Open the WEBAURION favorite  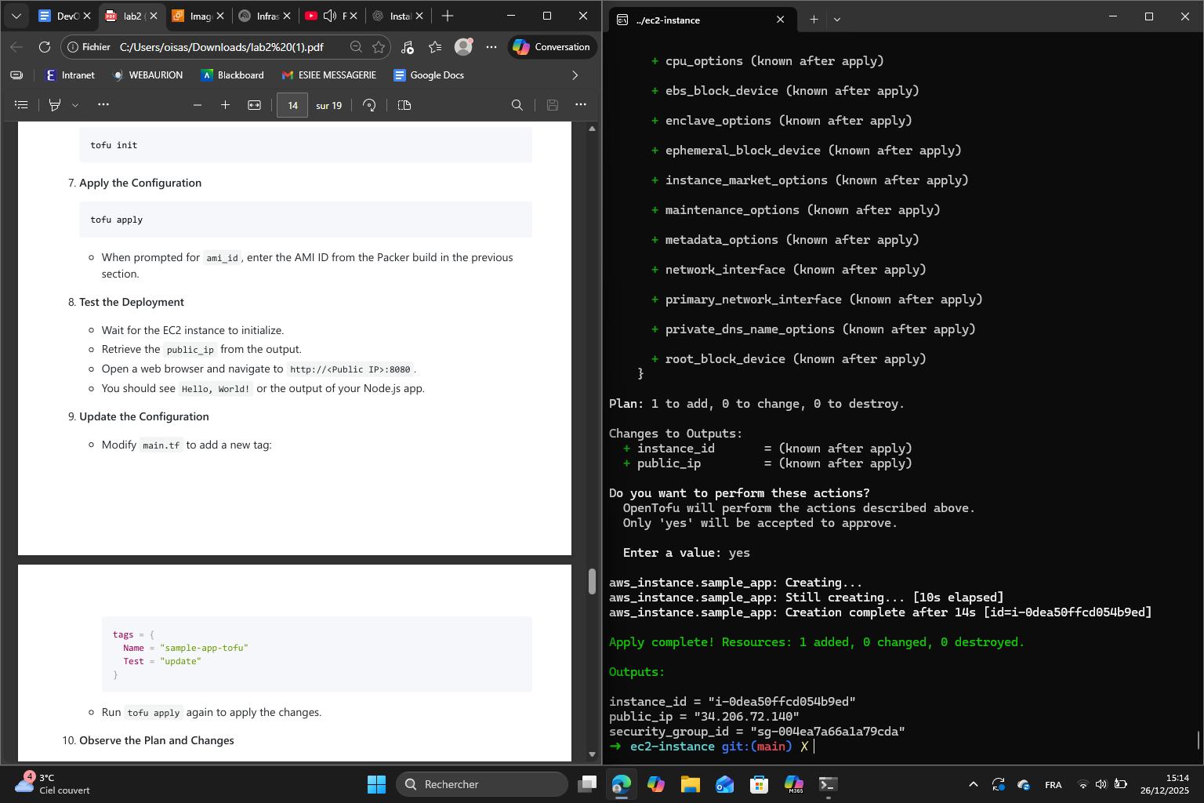[147, 75]
